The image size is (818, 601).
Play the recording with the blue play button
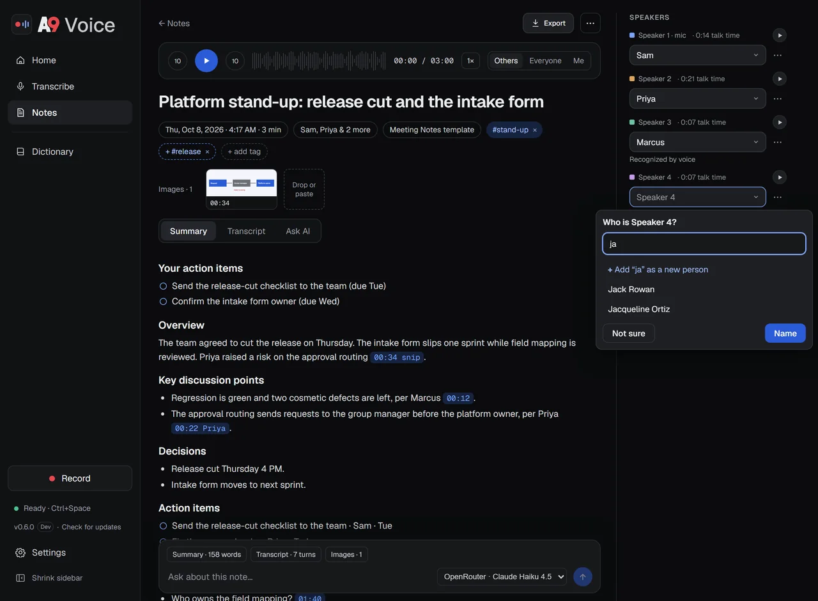coord(206,61)
